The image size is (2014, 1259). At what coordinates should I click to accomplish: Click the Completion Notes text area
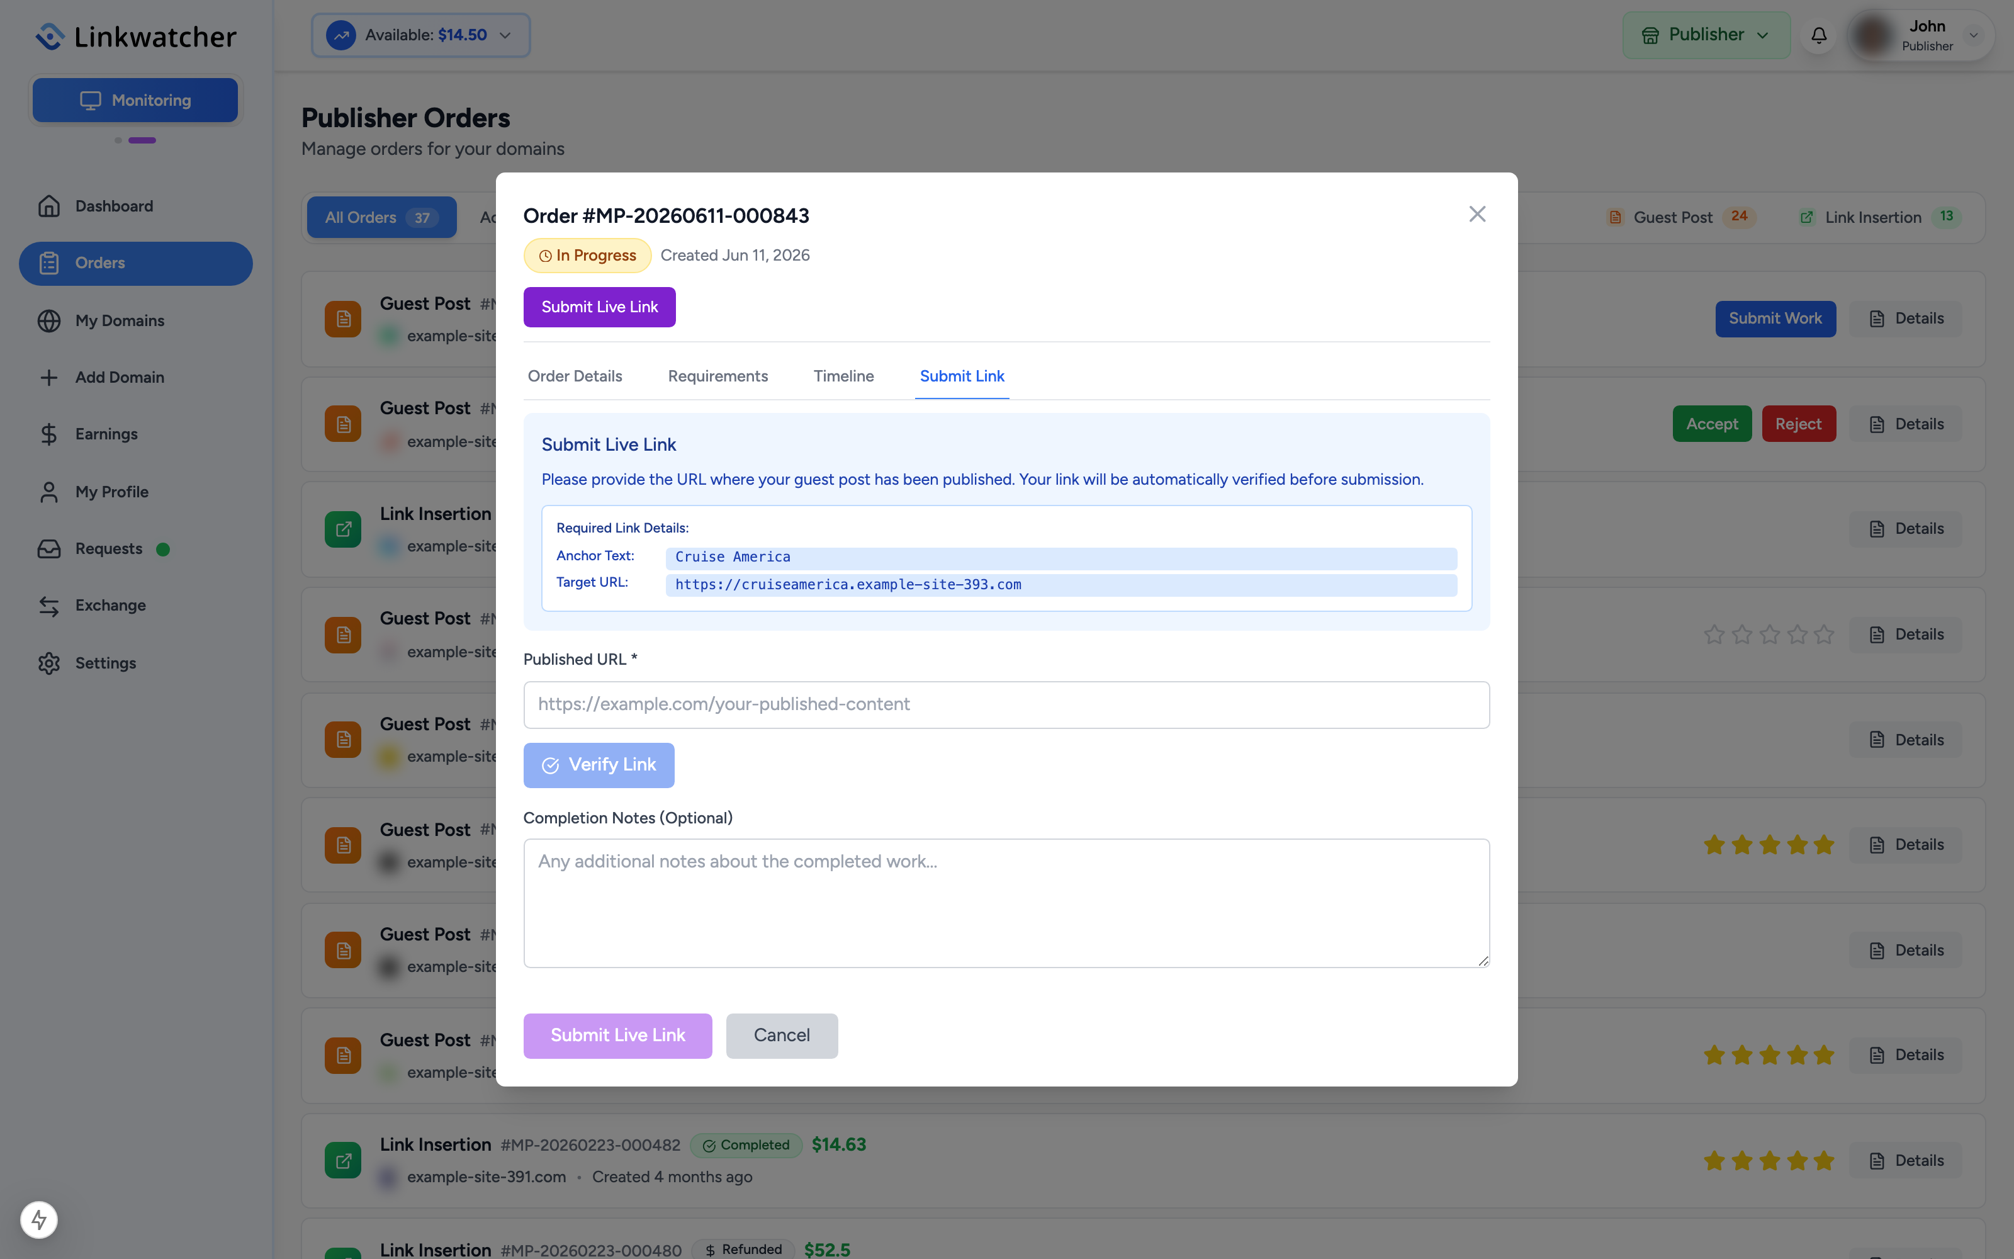[1006, 903]
